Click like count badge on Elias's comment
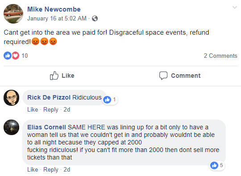This screenshot has width=241, height=176. [x=217, y=165]
